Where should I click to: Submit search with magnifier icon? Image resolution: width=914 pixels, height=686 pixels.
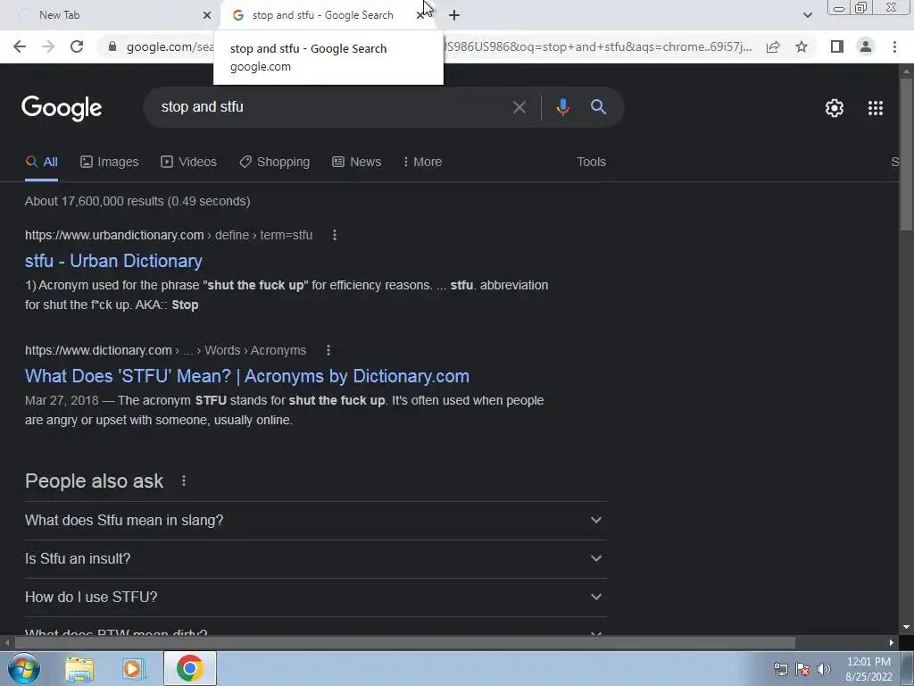pos(598,107)
